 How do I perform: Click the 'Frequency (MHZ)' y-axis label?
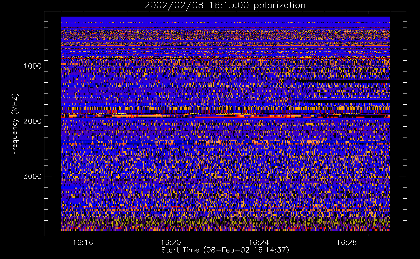[15, 124]
